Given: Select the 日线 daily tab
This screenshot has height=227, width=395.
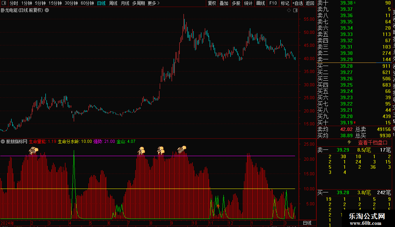Looking at the screenshot, I should point(101,3).
